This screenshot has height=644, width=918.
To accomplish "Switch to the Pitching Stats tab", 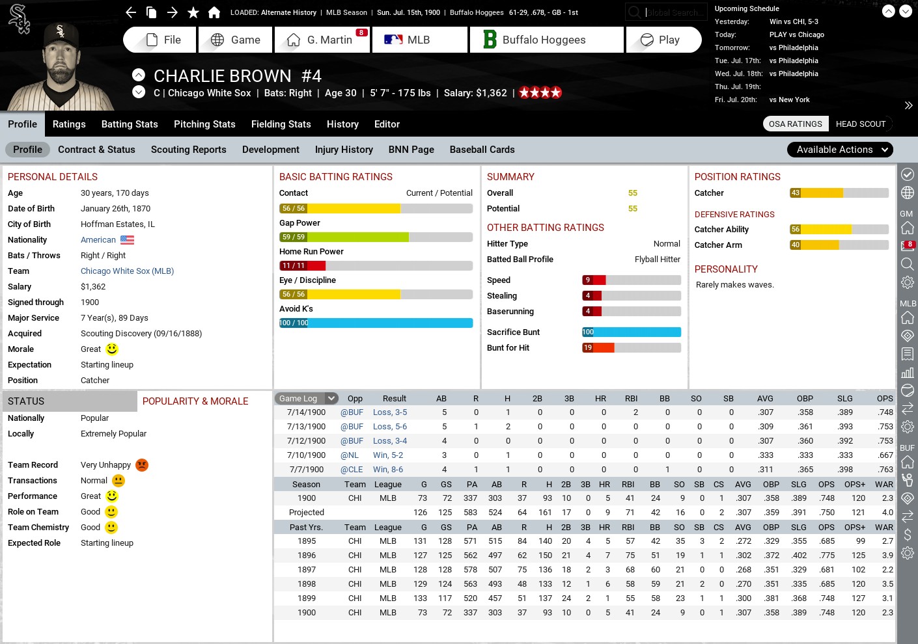I will (x=204, y=124).
